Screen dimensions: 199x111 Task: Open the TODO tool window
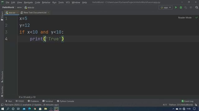20,101
